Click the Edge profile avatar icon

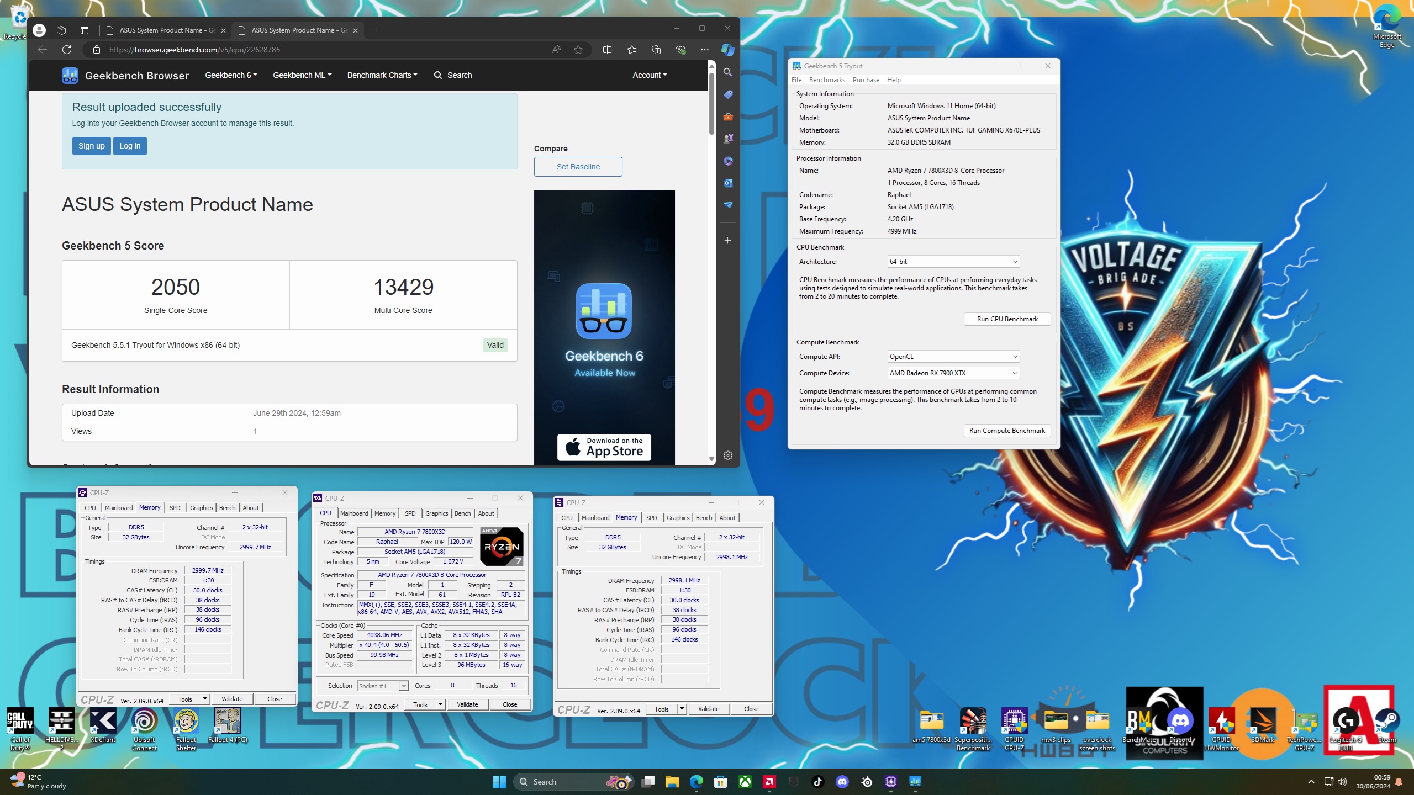click(39, 30)
